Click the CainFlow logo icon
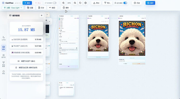Image resolution: width=180 pixels, height=99 pixels. pyautogui.click(x=3, y=3)
